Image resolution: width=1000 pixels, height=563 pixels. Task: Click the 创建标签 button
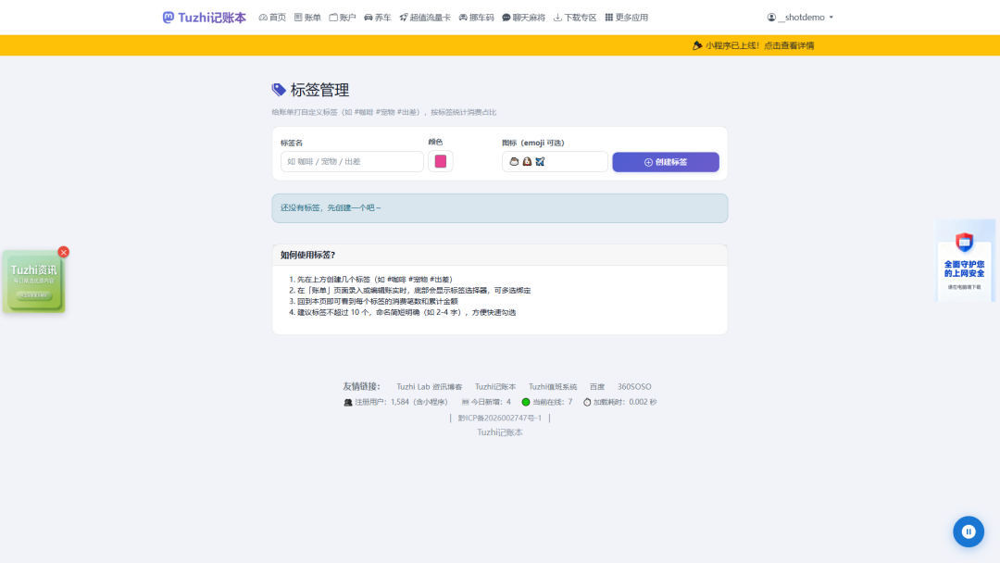pyautogui.click(x=666, y=162)
